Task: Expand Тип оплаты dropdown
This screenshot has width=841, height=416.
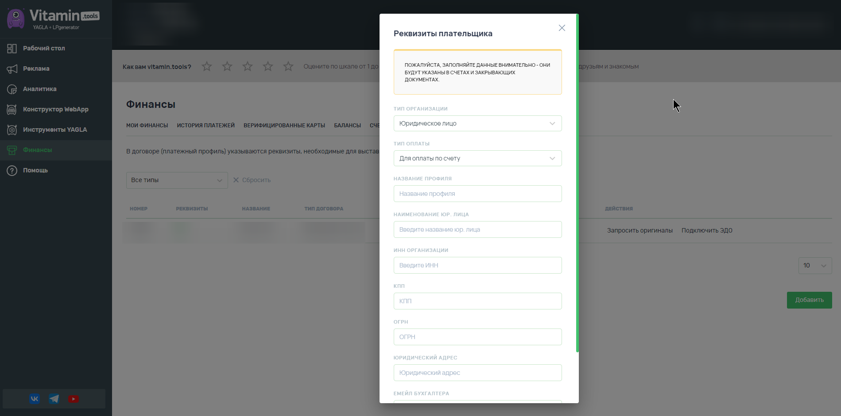Action: [x=477, y=158]
